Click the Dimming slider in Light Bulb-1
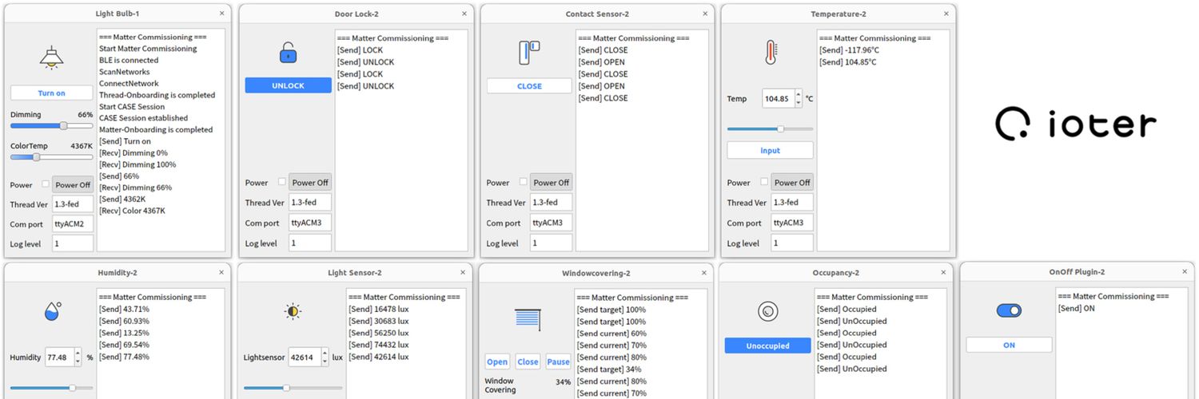The height and width of the screenshot is (399, 1199). point(51,125)
